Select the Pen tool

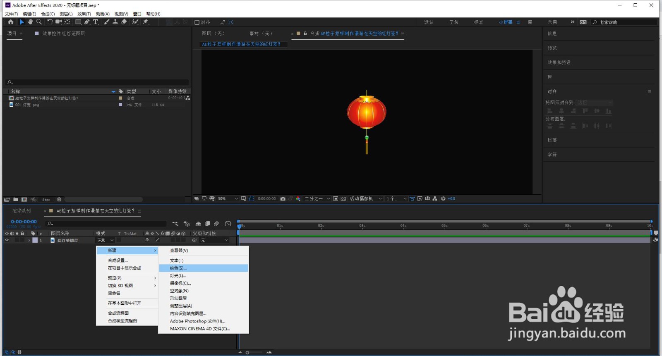pyautogui.click(x=87, y=22)
